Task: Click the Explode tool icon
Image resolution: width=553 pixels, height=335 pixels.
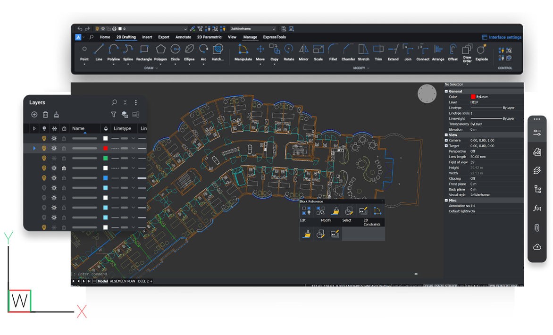Action: point(481,49)
